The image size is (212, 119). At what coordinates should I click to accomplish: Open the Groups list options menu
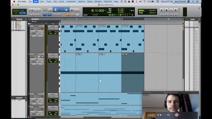click(26, 98)
